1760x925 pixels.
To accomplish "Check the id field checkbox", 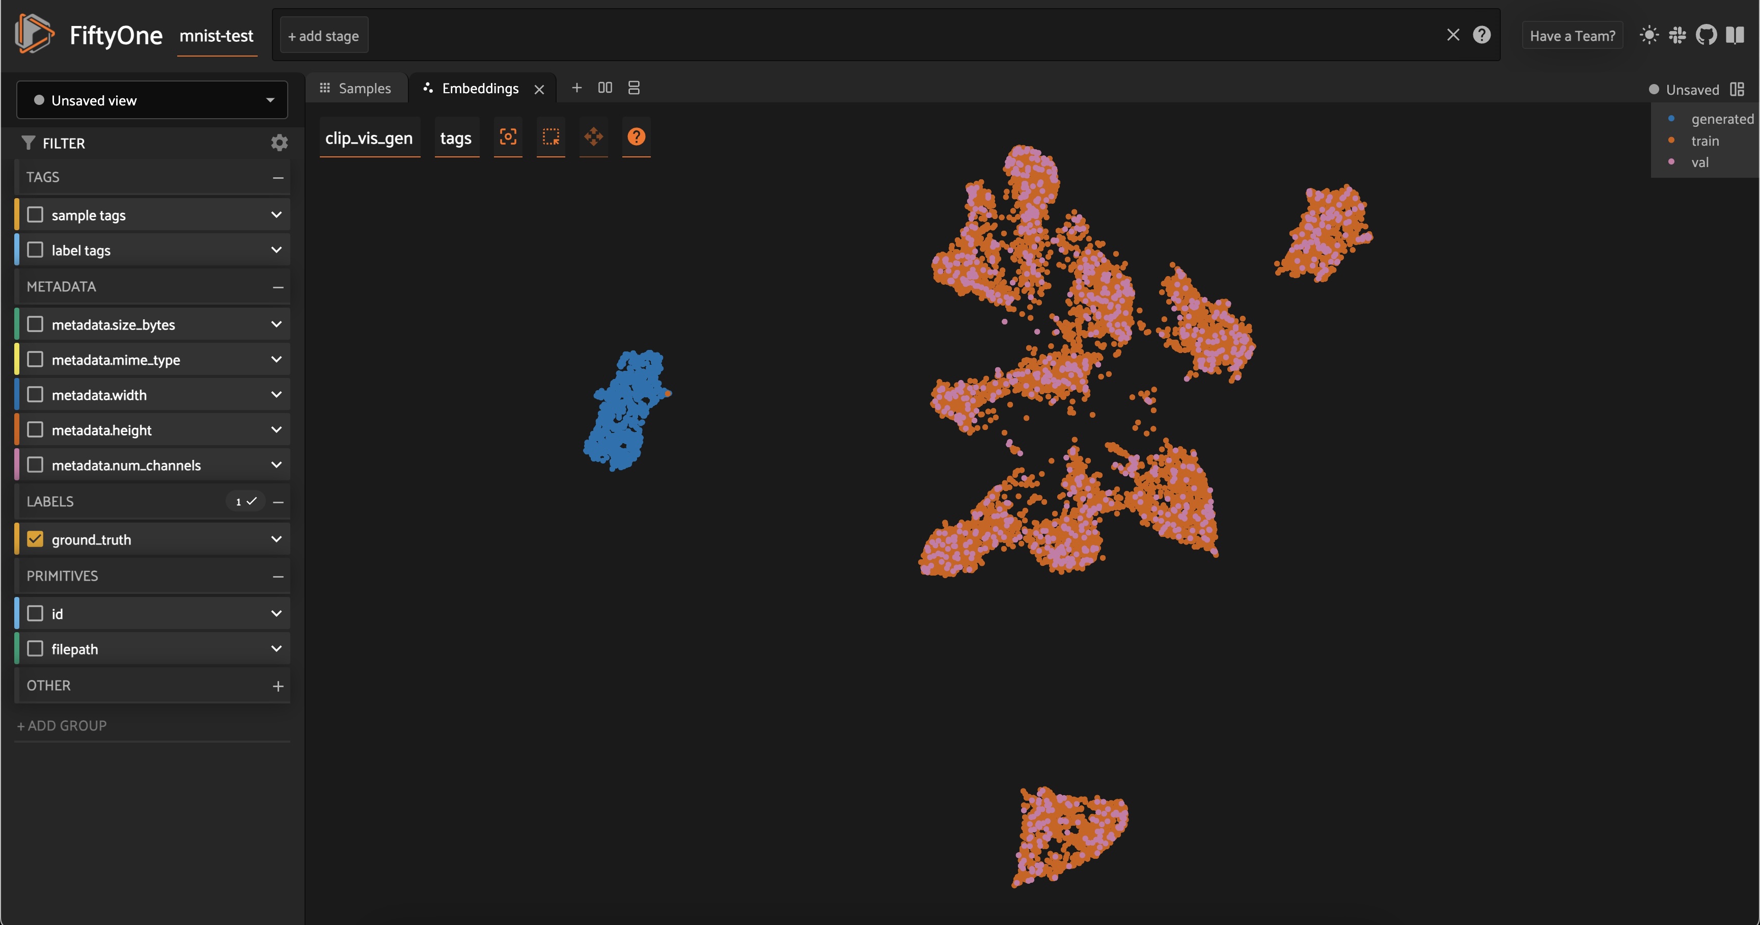I will [35, 613].
